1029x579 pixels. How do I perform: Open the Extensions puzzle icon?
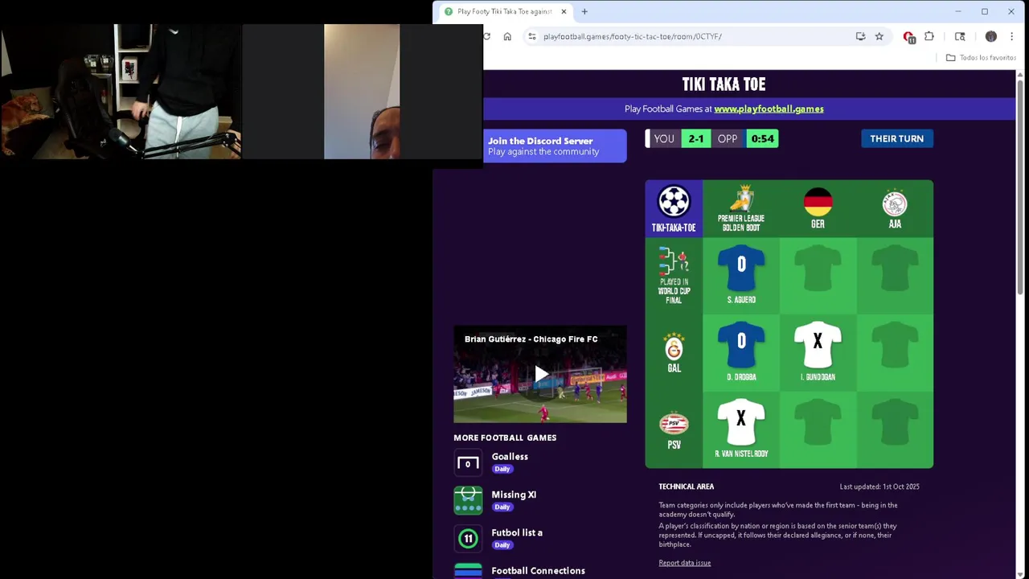pos(929,36)
